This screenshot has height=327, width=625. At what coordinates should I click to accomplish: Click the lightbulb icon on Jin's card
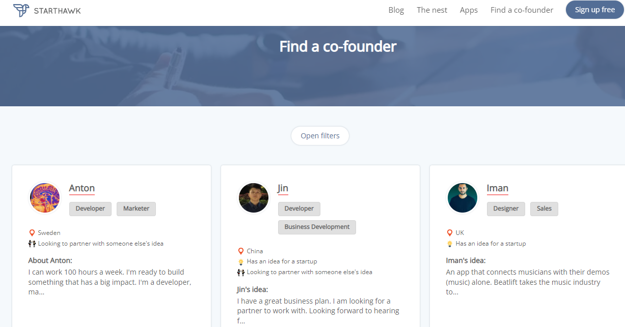coord(240,261)
